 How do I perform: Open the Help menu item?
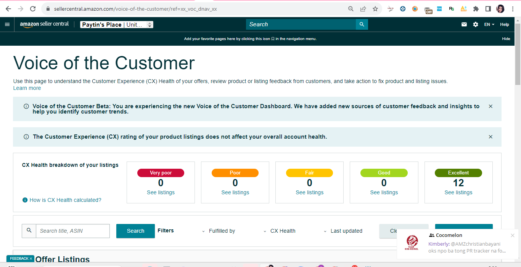click(505, 24)
